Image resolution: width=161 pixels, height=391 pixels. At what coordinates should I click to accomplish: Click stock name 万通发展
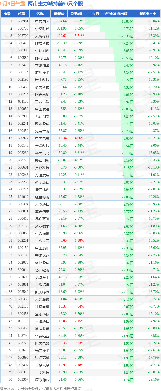click(42, 175)
